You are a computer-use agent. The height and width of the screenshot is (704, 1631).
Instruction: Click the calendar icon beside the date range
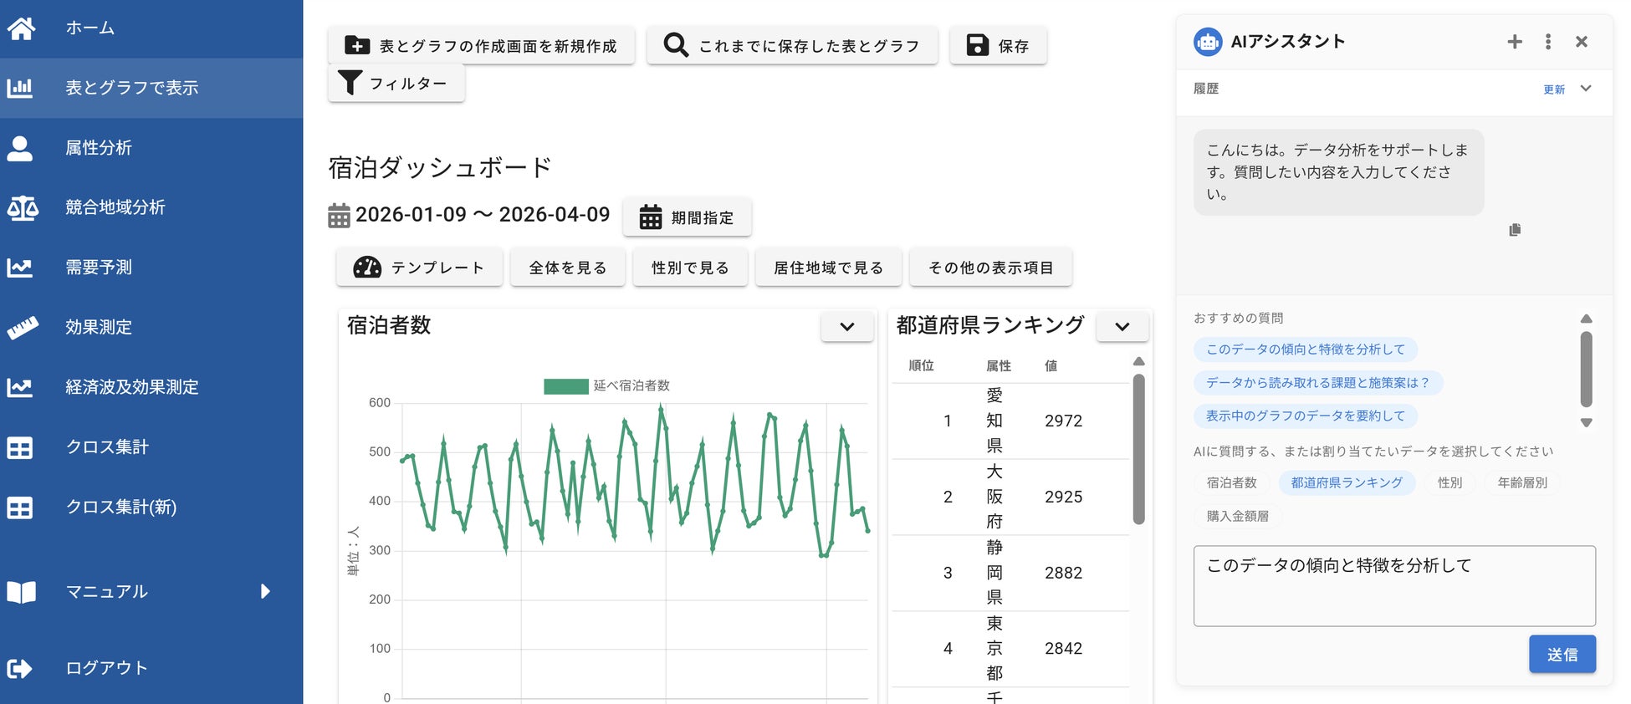coord(339,216)
